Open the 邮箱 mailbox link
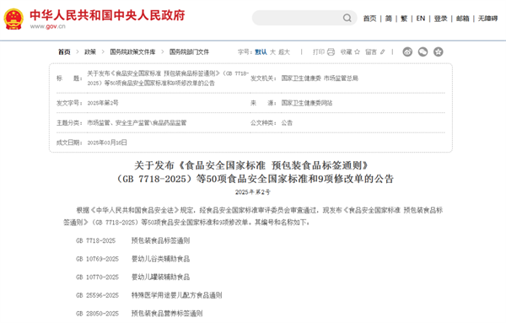This screenshot has width=506, height=323. tap(462, 19)
